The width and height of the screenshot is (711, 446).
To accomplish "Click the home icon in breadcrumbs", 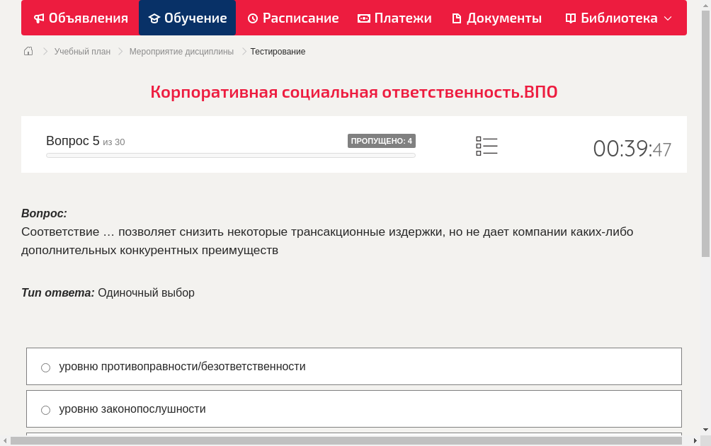I will point(28,51).
